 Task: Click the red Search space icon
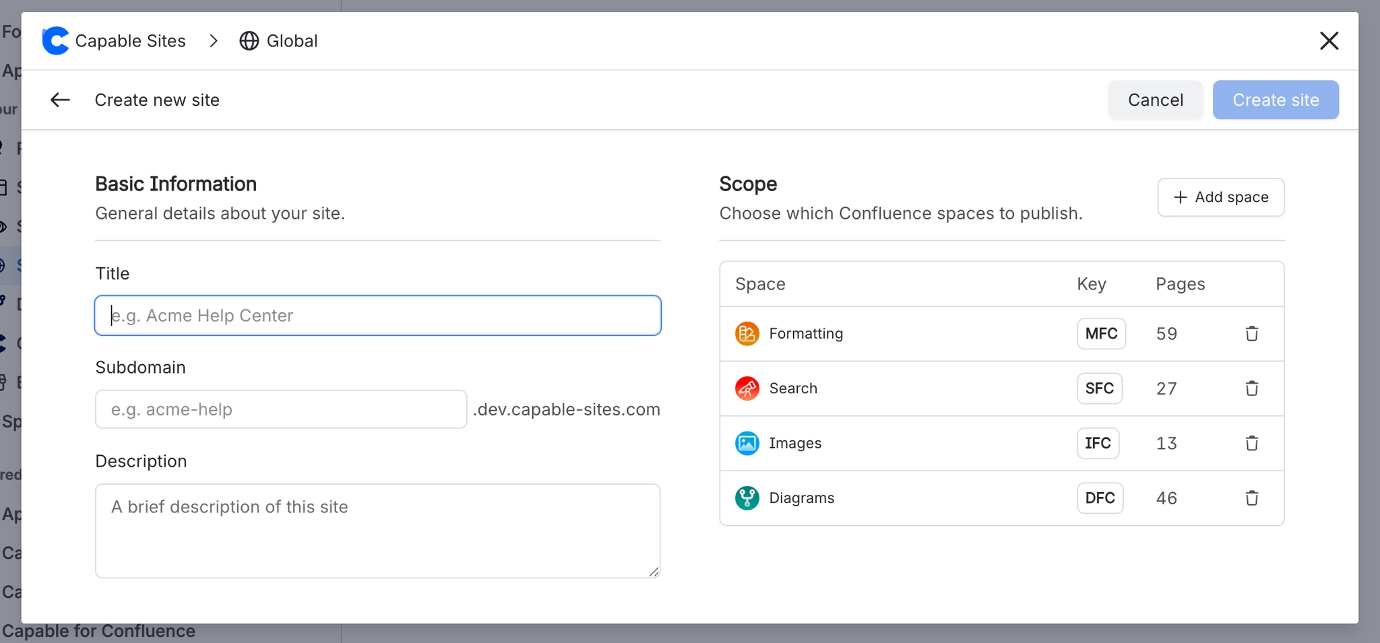pos(747,388)
